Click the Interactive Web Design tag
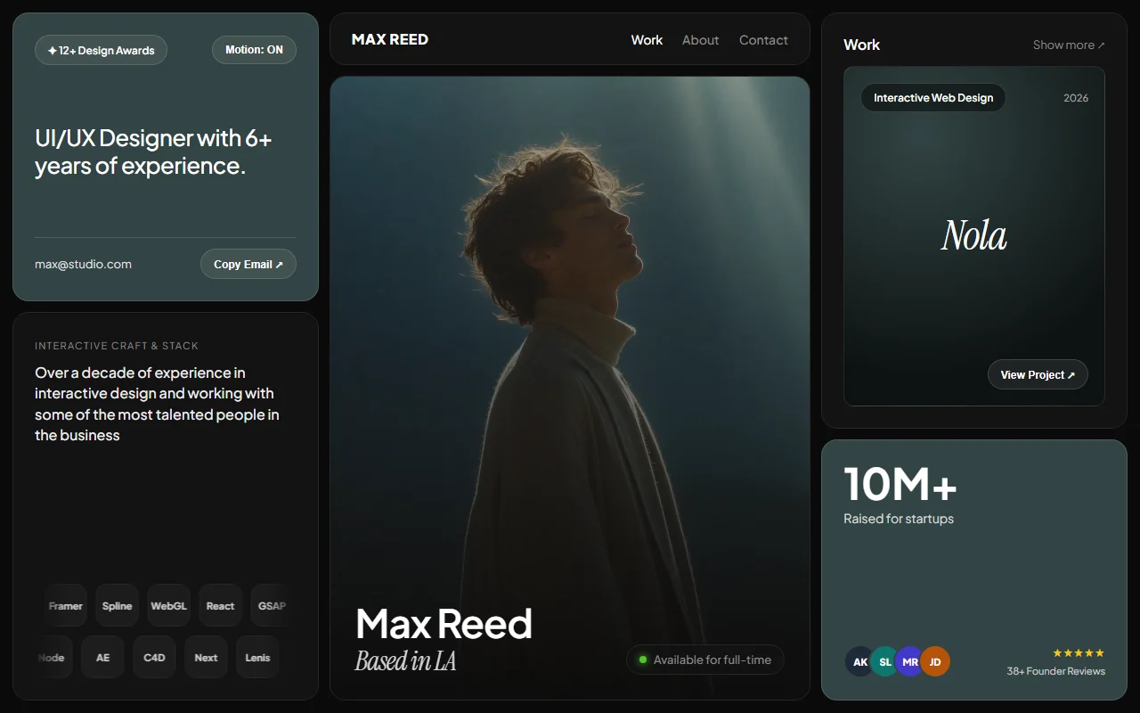The height and width of the screenshot is (713, 1140). click(x=933, y=98)
